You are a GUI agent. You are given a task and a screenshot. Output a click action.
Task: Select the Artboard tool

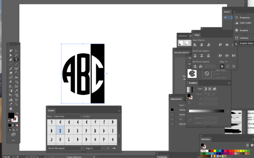point(16,100)
